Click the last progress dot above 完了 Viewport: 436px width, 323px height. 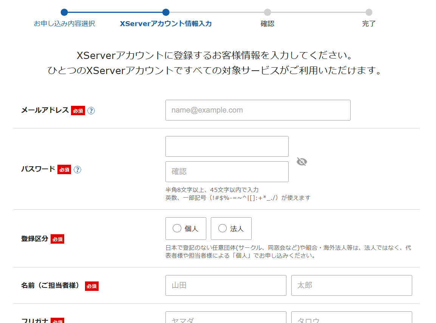[369, 12]
